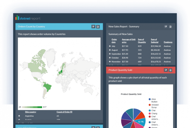Click the Product Quantity Sold panel header

(x=141, y=70)
